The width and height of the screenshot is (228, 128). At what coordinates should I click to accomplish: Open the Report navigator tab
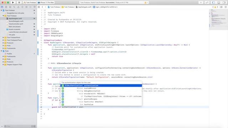coord(35,7)
